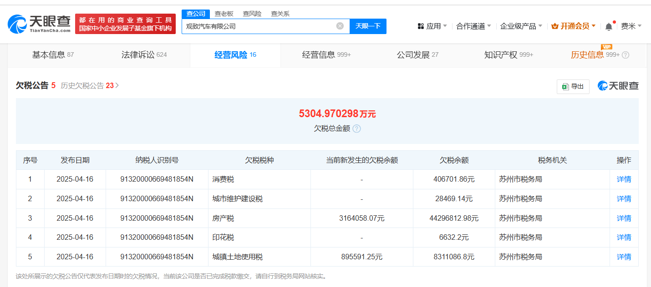Select the 查老板 search mode tab
The image size is (651, 287).
point(224,14)
